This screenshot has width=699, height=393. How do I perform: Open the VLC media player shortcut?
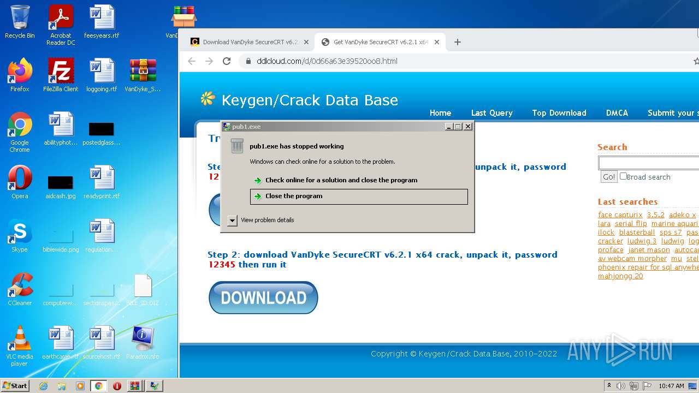tap(20, 346)
